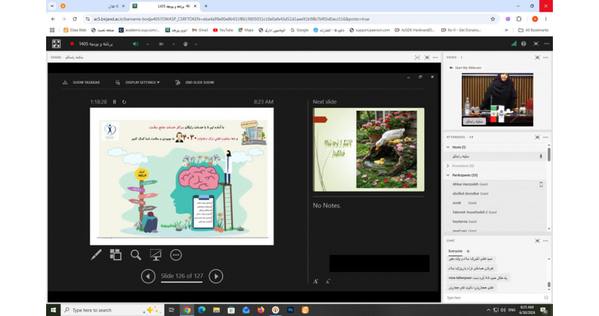Open the All Bookmarks folder
Screen dimensions: 599x316
(x=534, y=30)
